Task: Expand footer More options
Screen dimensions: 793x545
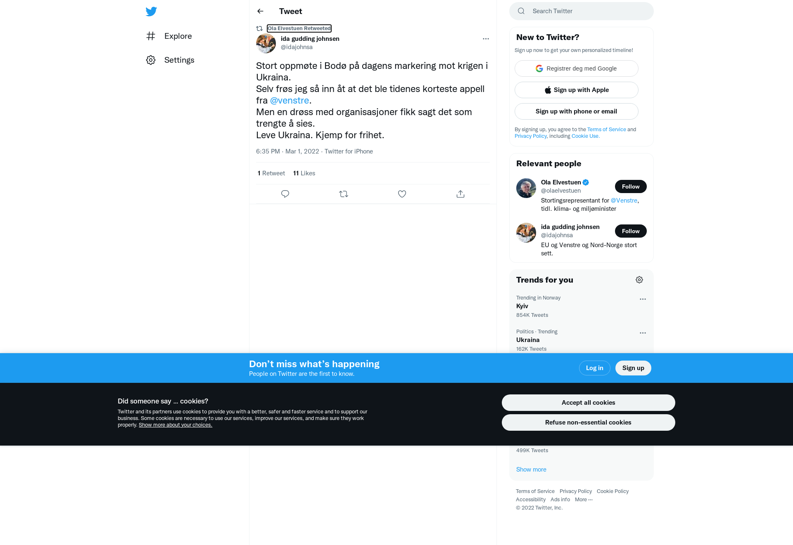Action: point(584,500)
